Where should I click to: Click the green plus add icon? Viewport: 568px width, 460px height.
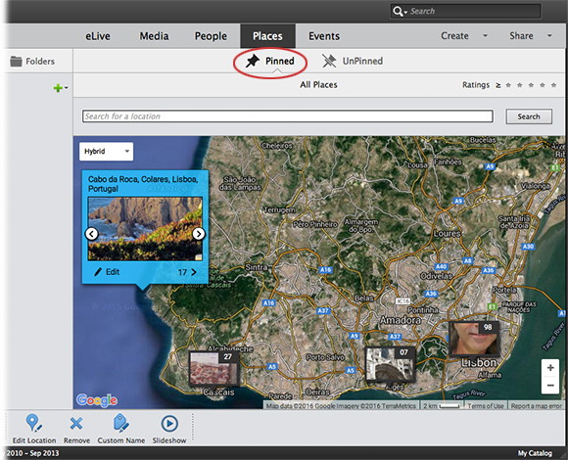pos(58,87)
